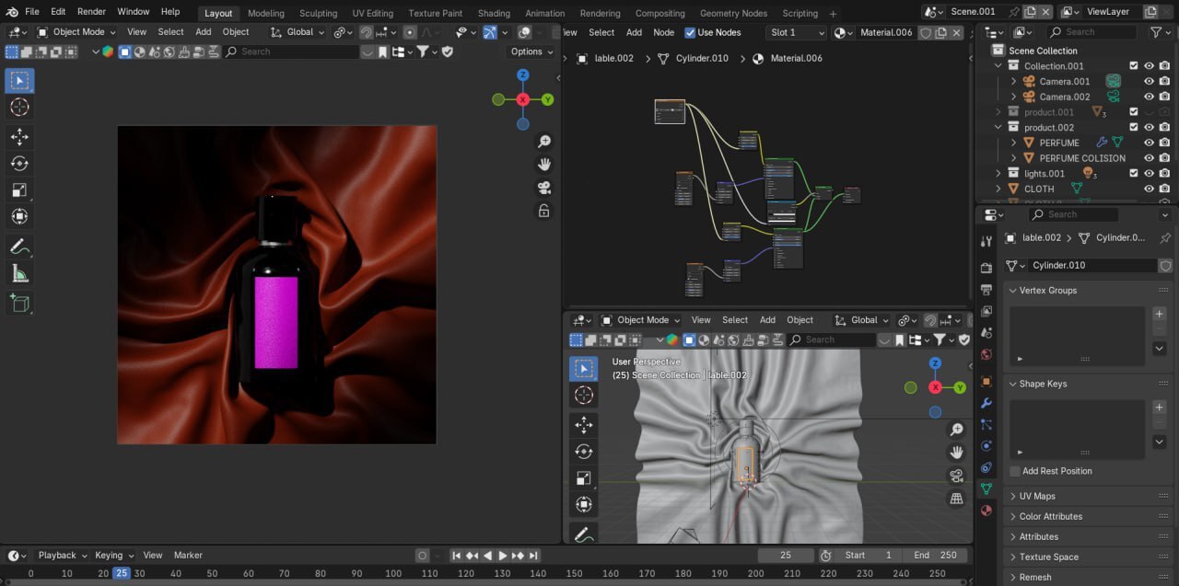The height and width of the screenshot is (586, 1179).
Task: Select the Scale tool in left toolbar
Action: [x=19, y=190]
